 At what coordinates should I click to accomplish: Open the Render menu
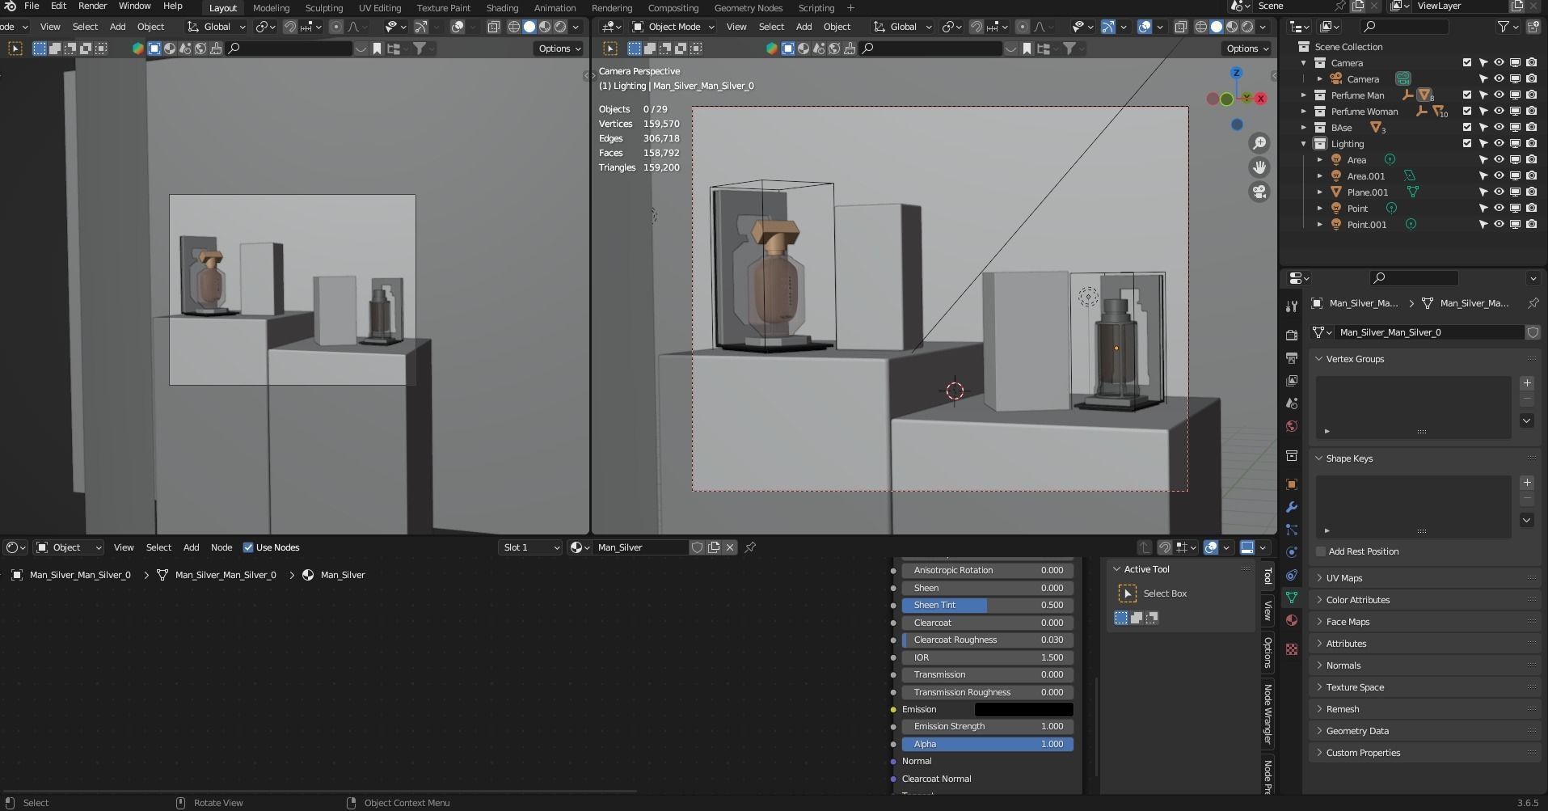(92, 6)
